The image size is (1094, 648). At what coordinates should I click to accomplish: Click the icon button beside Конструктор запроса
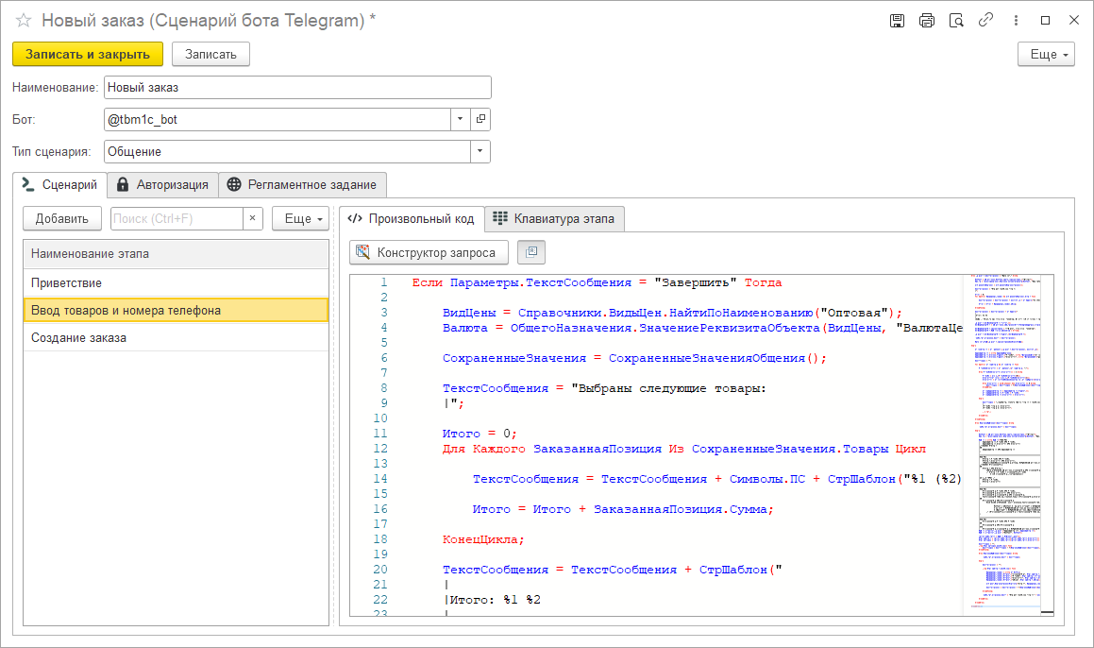[x=530, y=252]
